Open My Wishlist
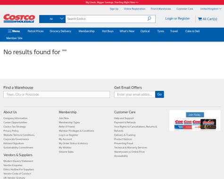This screenshot has height=179, width=224. [x=65, y=147]
